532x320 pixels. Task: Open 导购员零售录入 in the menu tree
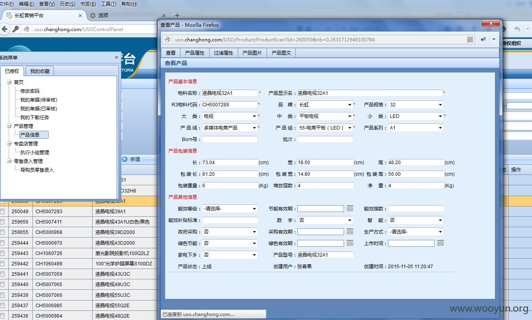point(37,170)
